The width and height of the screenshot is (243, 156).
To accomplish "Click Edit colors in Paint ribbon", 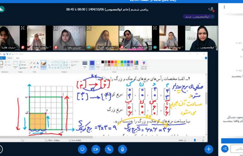I will (136, 64).
